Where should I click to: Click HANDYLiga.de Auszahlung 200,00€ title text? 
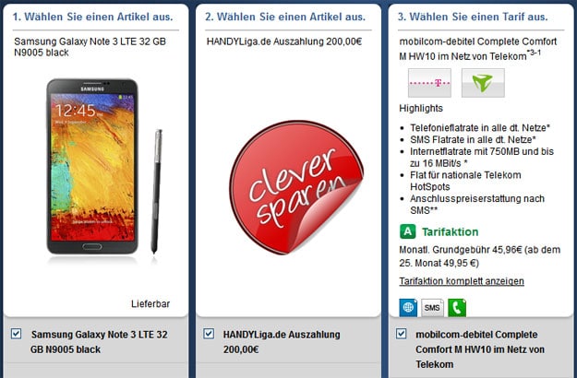pyautogui.click(x=284, y=41)
